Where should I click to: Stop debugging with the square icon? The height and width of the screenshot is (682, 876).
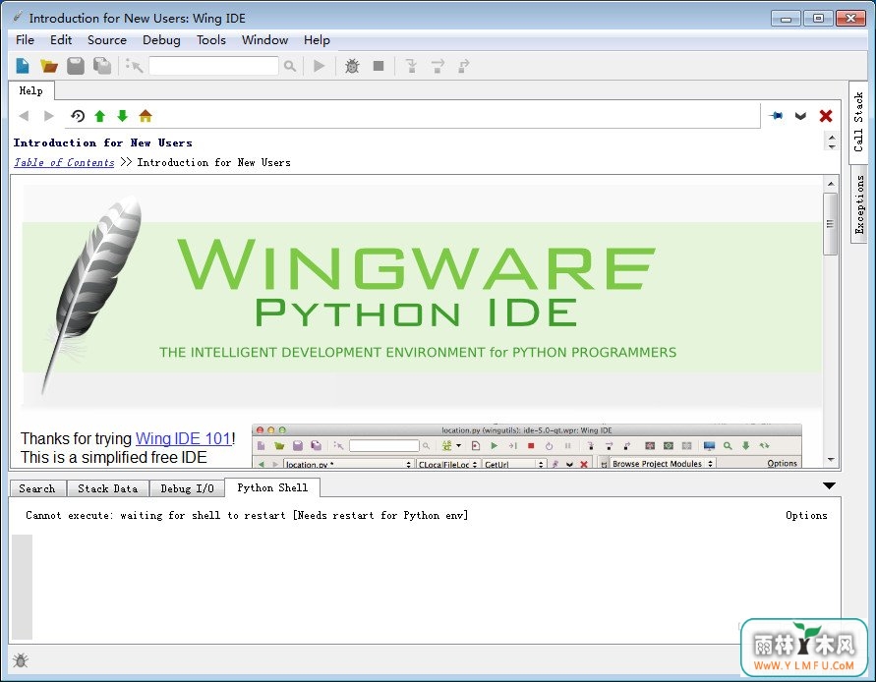[x=379, y=66]
